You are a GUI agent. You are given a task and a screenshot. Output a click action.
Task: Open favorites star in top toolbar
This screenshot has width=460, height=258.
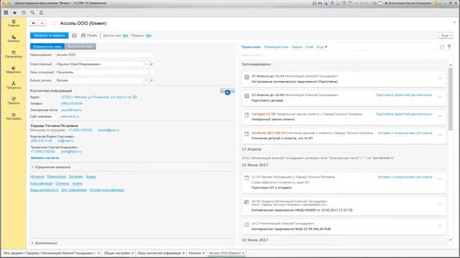pos(14,13)
